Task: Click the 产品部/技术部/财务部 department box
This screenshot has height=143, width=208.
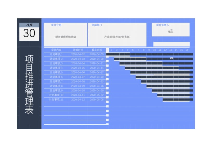Action: (117, 37)
